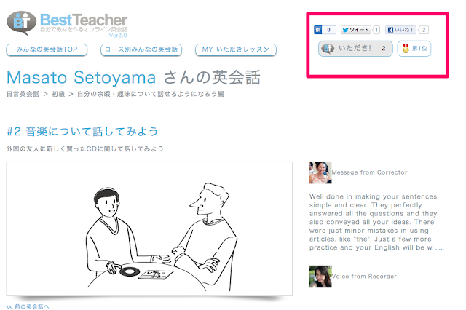Open the corrector's profile photo
Screen dimensions: 466x310
tap(320, 172)
